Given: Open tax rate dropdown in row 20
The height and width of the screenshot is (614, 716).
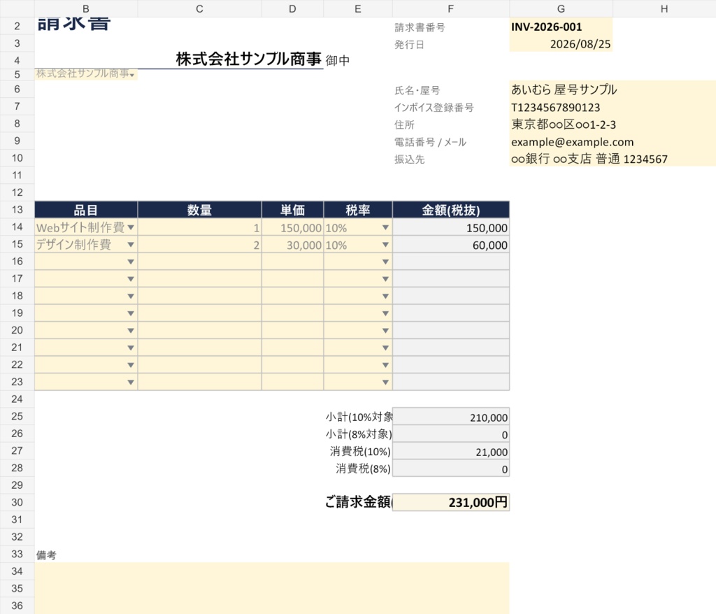Looking at the screenshot, I should pos(385,331).
